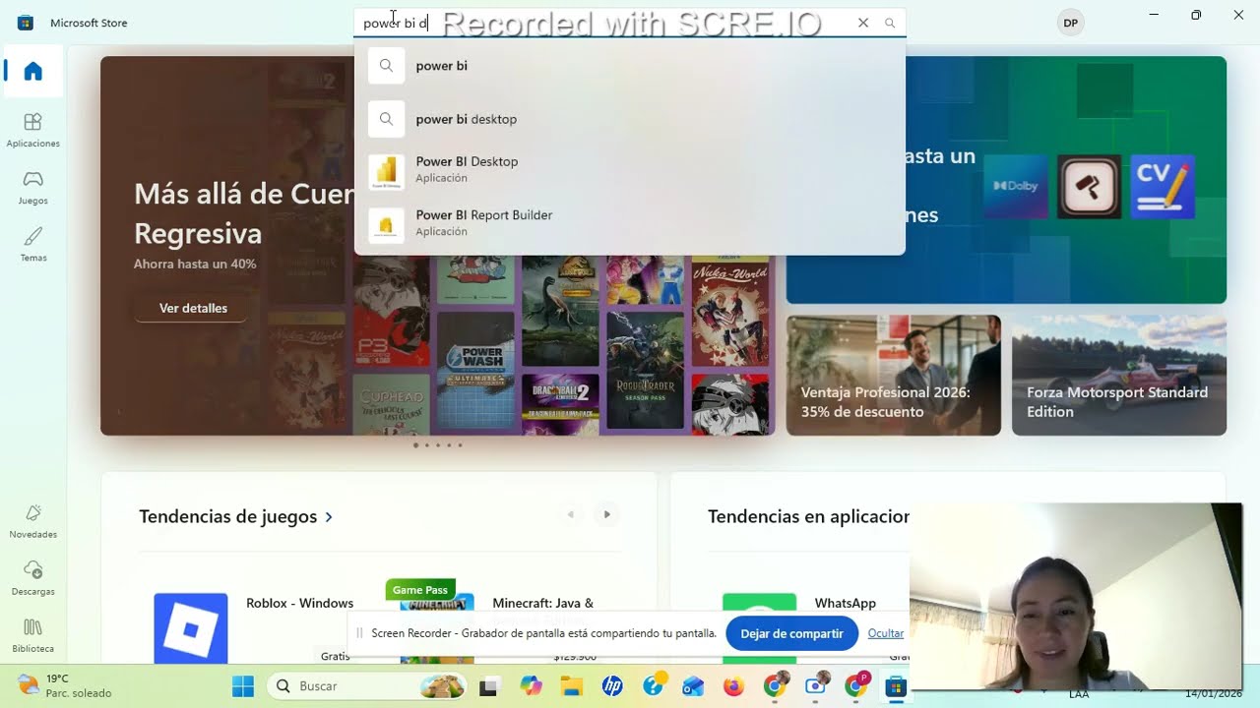Click the Ver detalles button
Image resolution: width=1260 pixels, height=708 pixels.
point(193,308)
